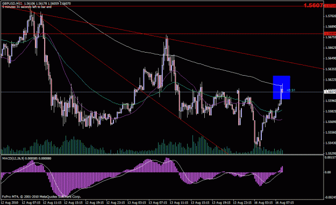Click the red highlighted 1.5680 price level tag
Viewport: 336px width, 205px height.
click(330, 34)
